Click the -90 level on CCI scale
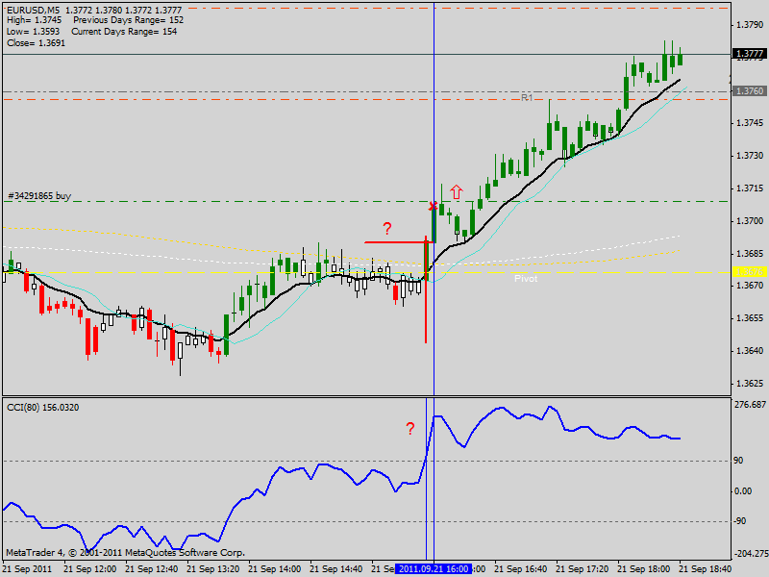Viewport: 769px width, 577px height. coord(739,521)
